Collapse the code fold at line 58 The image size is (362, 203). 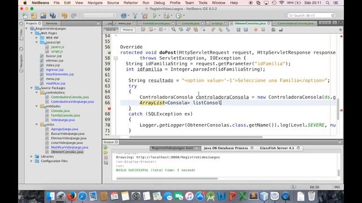115,58
